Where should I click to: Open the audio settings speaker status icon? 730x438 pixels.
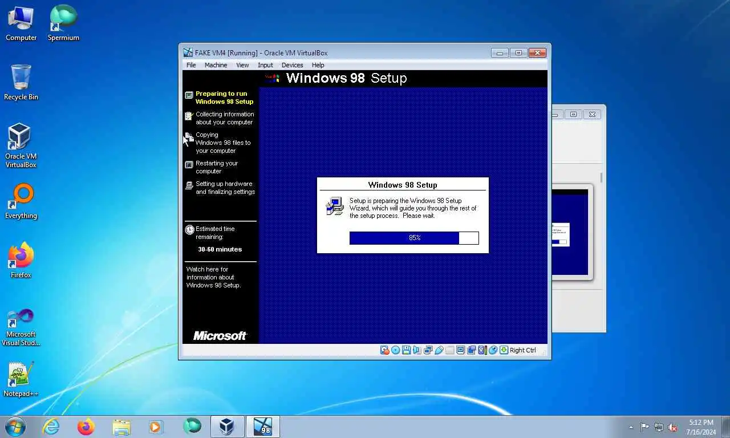click(417, 350)
